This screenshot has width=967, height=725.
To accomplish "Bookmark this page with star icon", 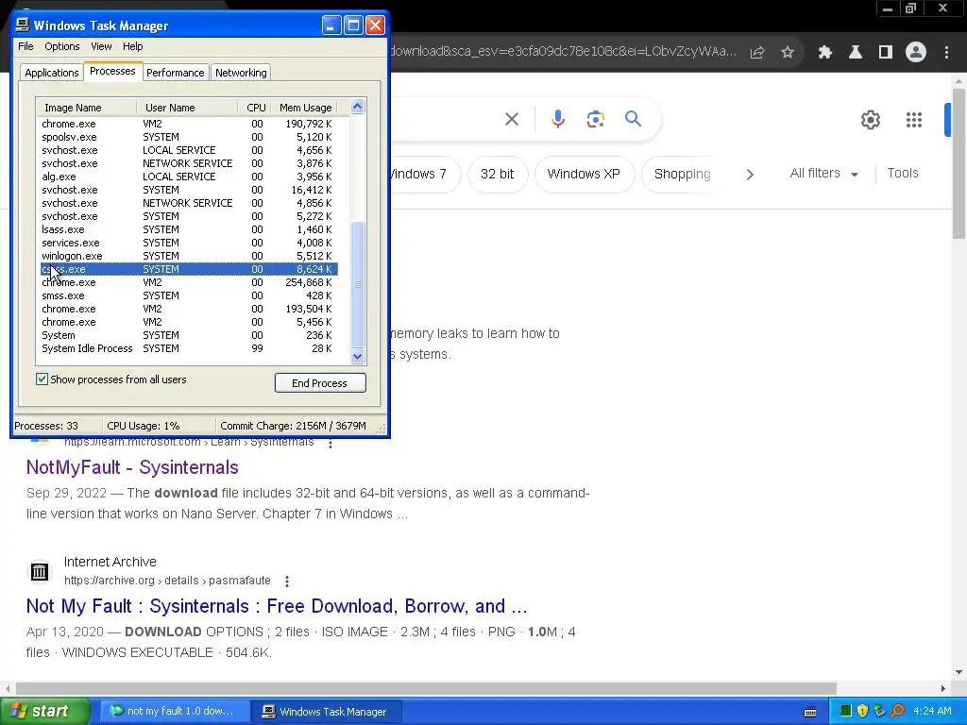I will [x=788, y=53].
